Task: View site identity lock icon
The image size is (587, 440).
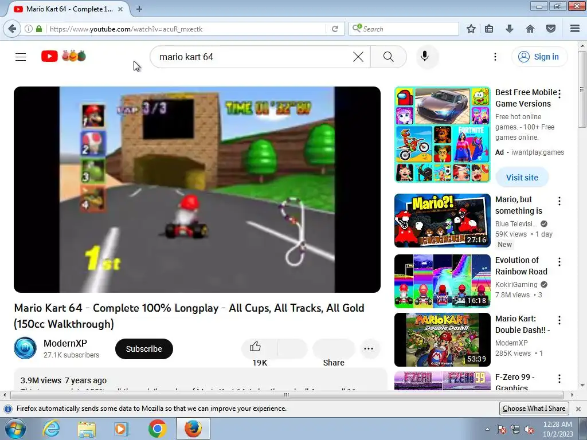Action: pyautogui.click(x=39, y=29)
